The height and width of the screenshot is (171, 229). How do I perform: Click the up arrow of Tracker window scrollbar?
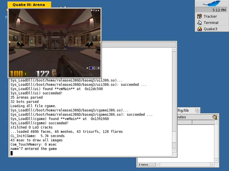pos(216,122)
